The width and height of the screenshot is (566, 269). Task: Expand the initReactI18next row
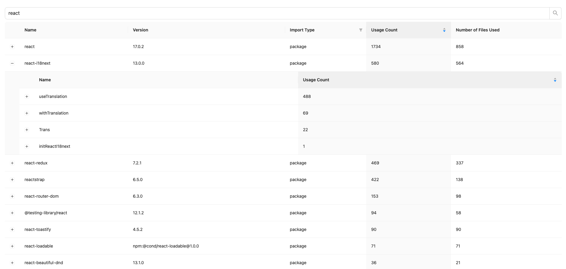pos(27,146)
